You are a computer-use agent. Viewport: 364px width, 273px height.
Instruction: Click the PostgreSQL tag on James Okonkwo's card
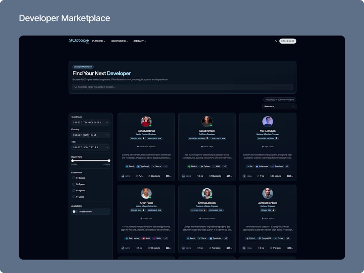(265, 238)
